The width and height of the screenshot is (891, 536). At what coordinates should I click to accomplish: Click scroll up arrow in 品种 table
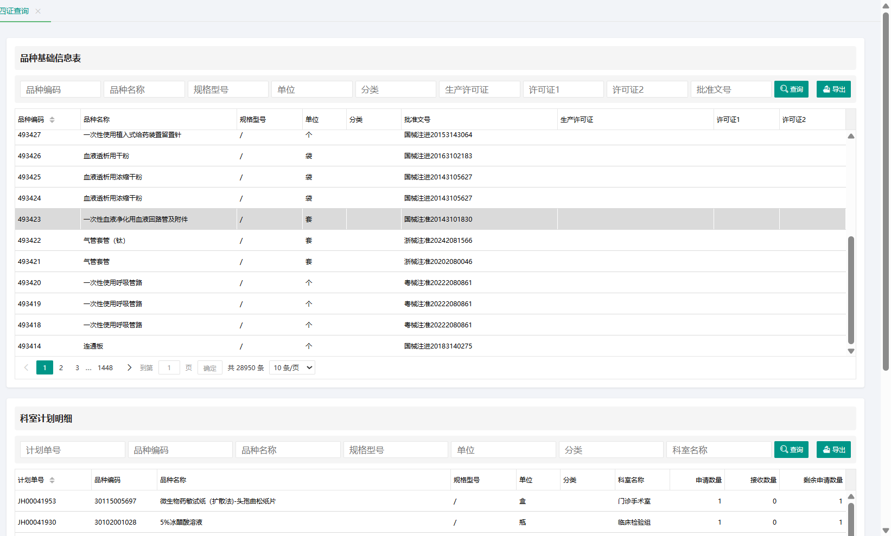coord(851,136)
